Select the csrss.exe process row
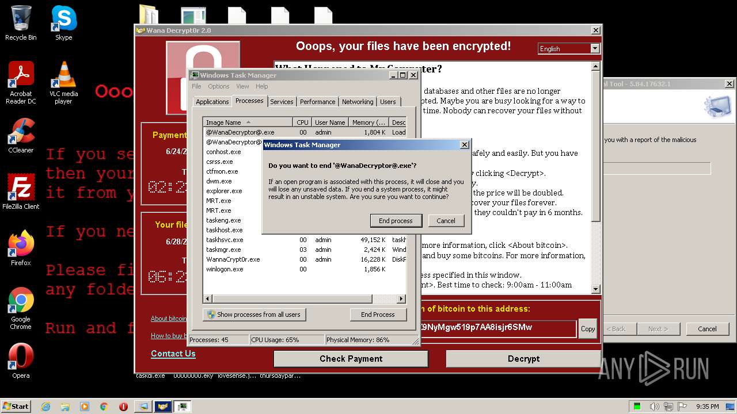The image size is (737, 414). pyautogui.click(x=233, y=162)
